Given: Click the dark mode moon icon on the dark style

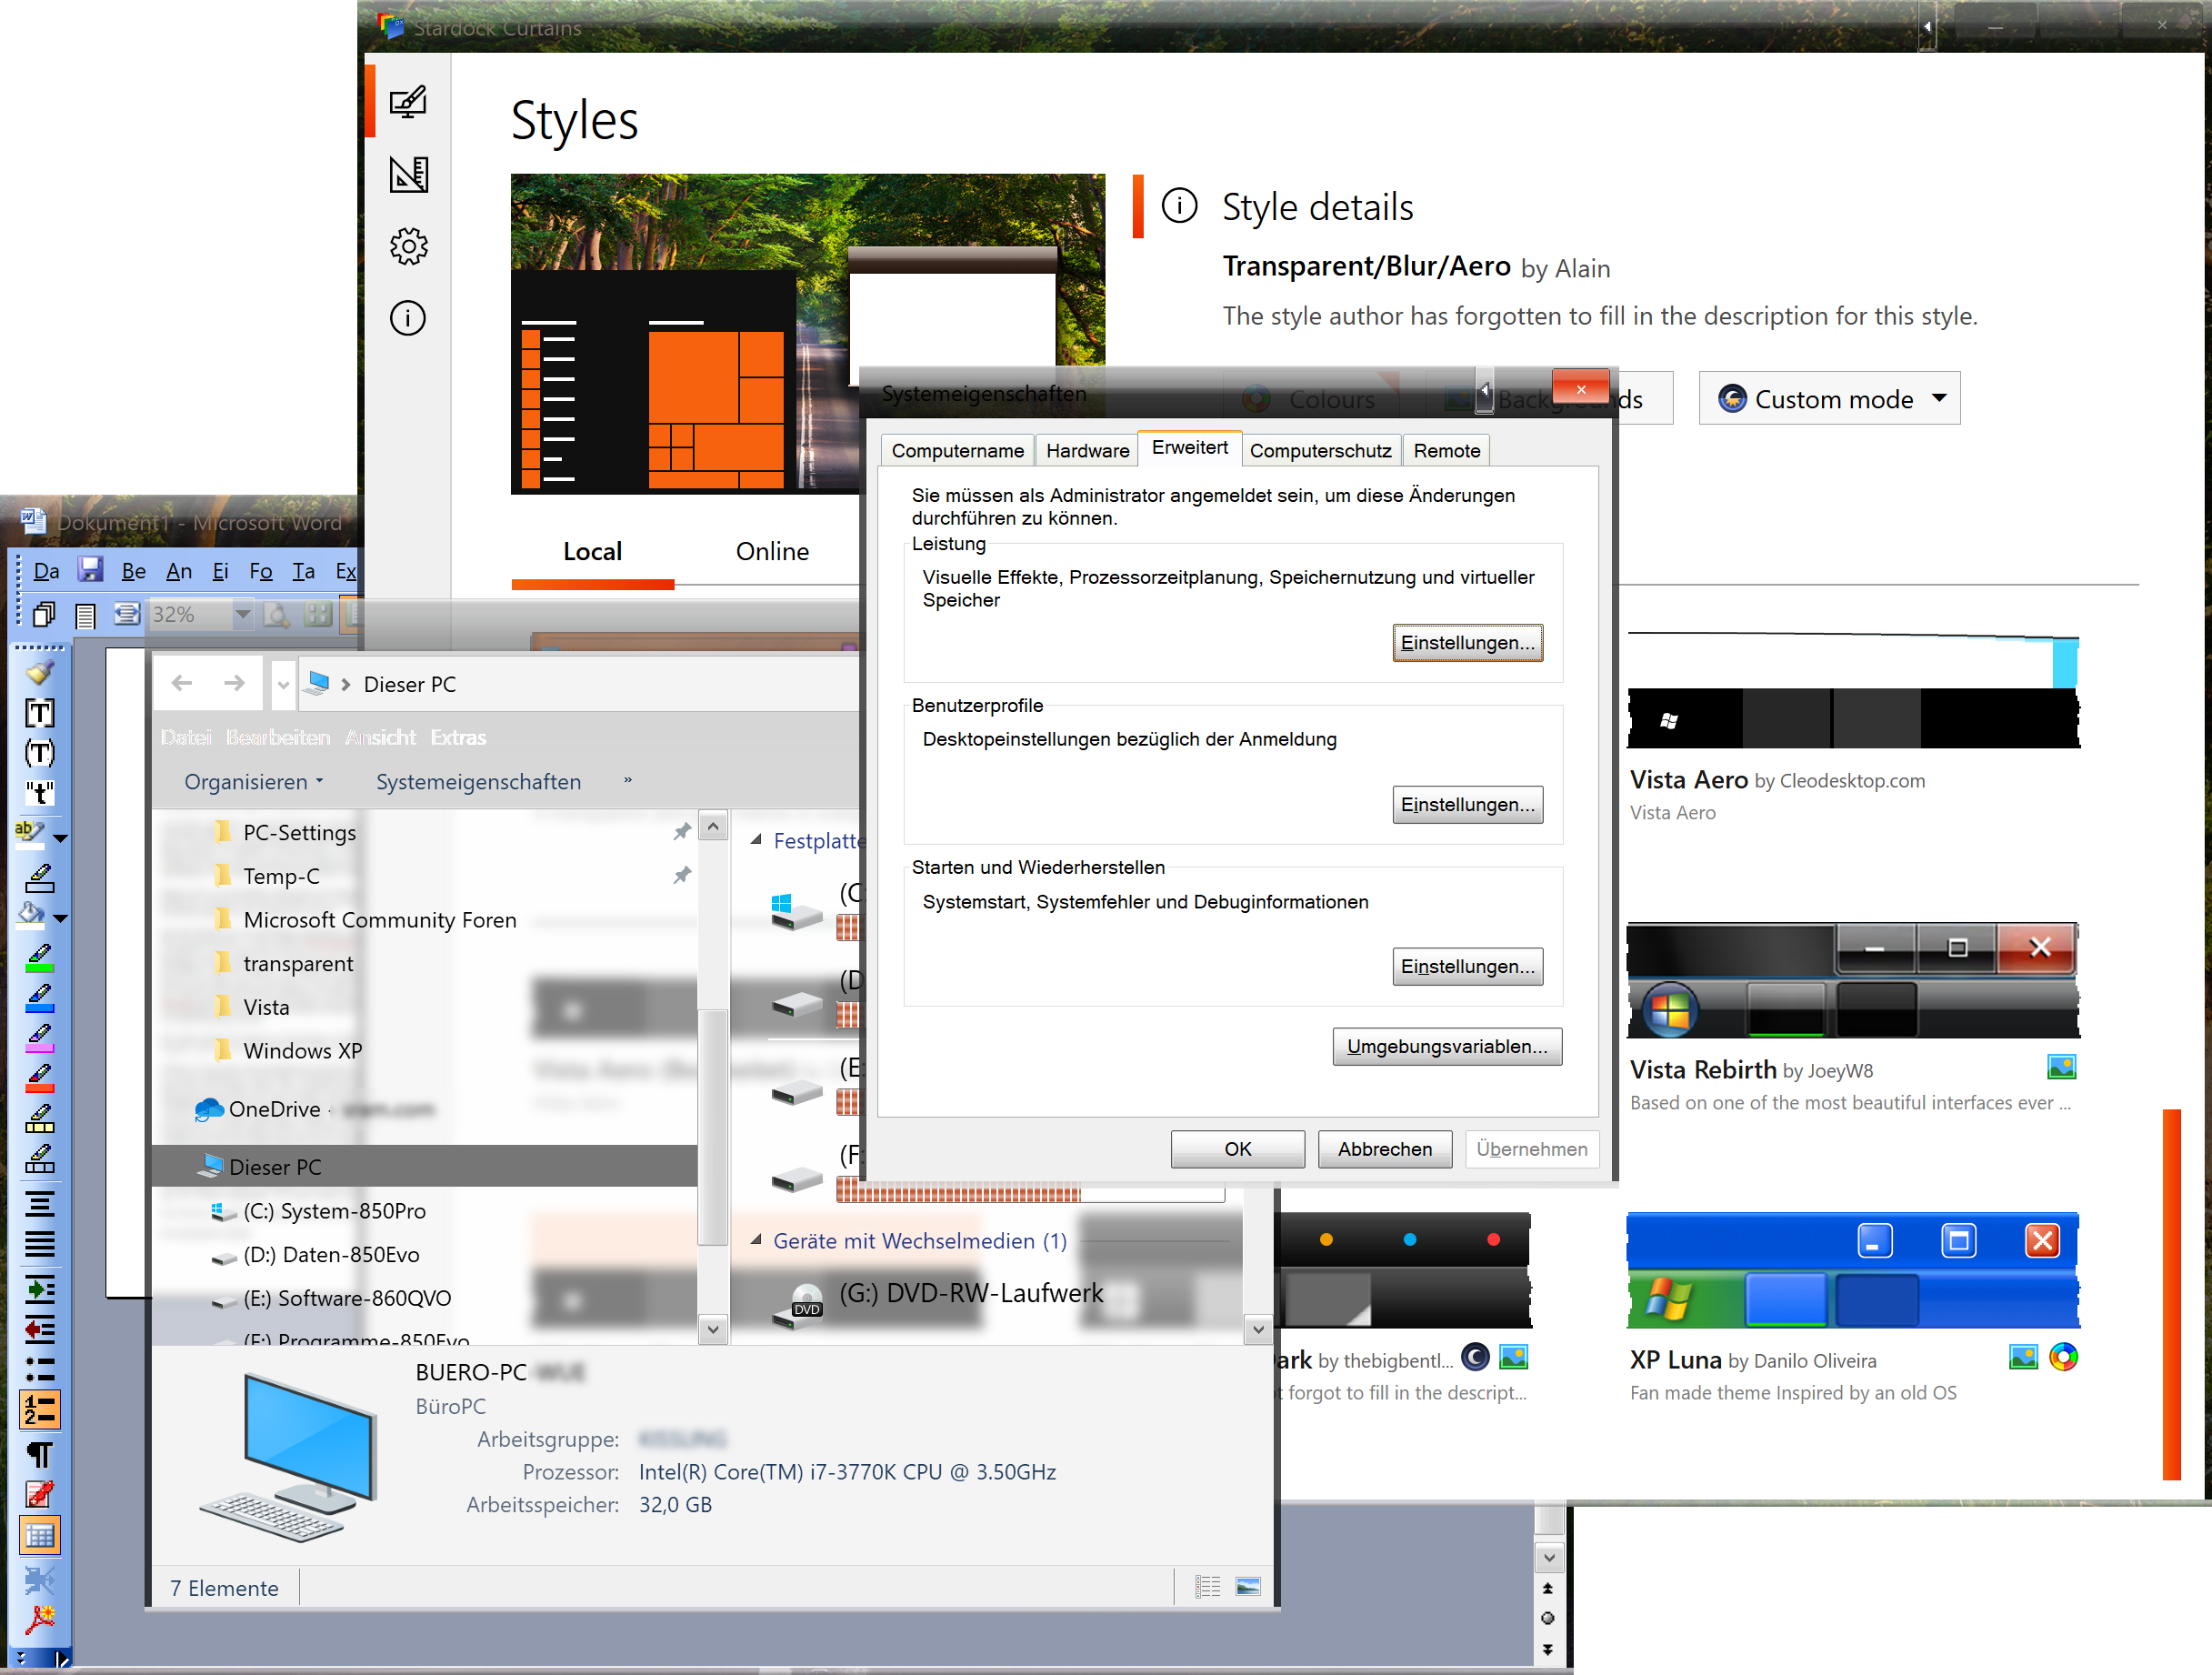Looking at the screenshot, I should [1475, 1358].
